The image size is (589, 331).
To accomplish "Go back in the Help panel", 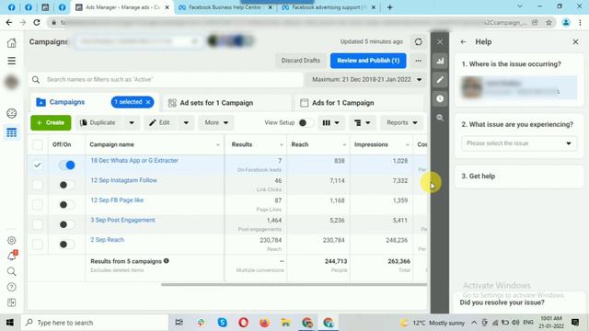I will [463, 42].
